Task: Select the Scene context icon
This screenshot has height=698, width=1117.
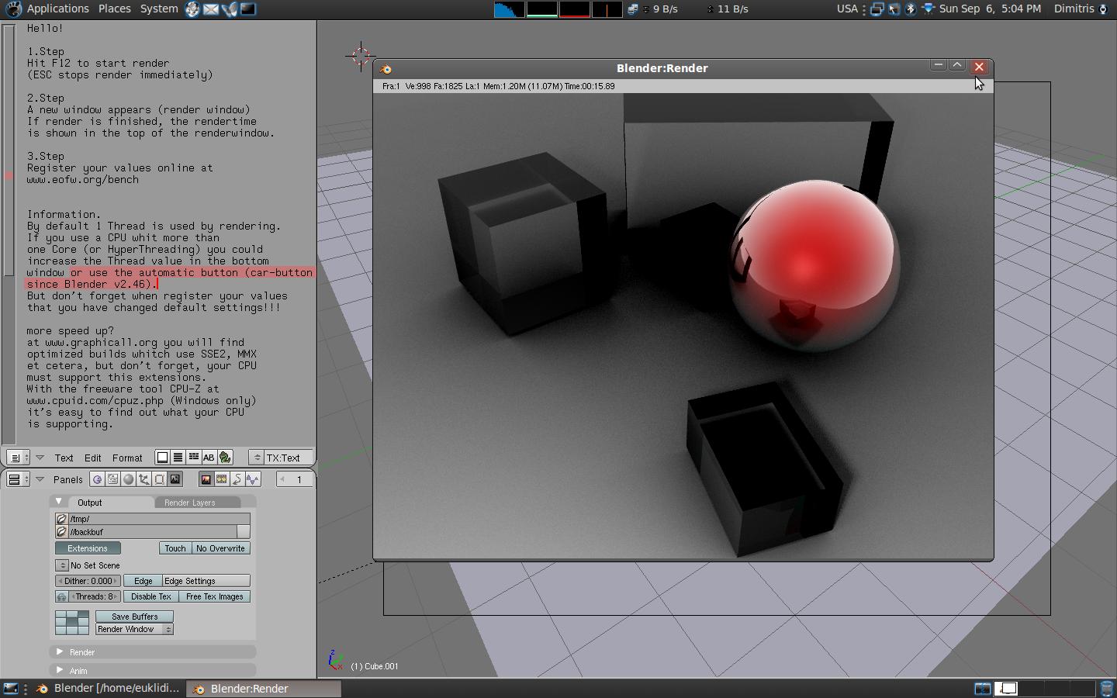Action: click(x=175, y=479)
